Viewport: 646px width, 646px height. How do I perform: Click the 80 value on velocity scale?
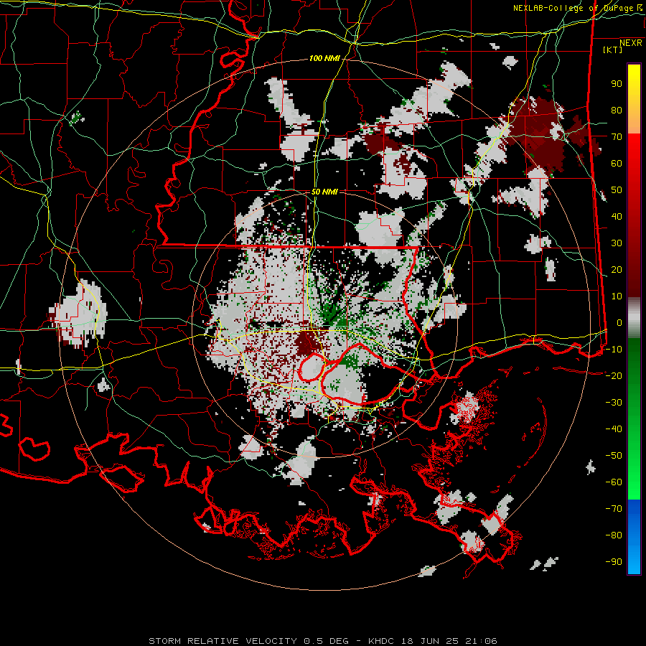pos(617,111)
